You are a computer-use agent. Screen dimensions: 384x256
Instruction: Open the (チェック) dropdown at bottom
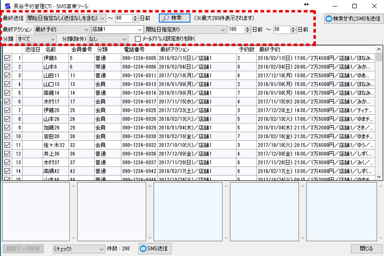click(x=101, y=249)
